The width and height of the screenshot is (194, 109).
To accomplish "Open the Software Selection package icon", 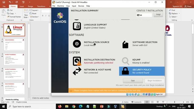I will pos(125,45).
